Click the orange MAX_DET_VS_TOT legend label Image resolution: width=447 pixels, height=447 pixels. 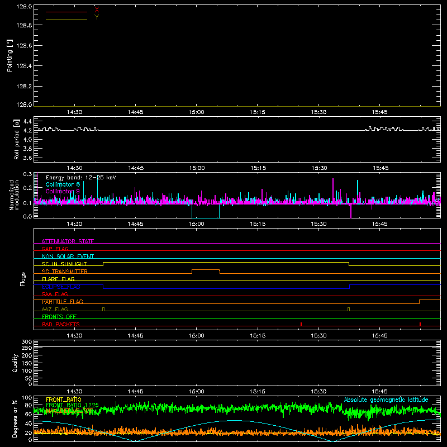(69, 411)
